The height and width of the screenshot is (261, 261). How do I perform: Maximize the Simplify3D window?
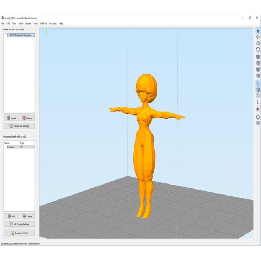tap(250, 18)
